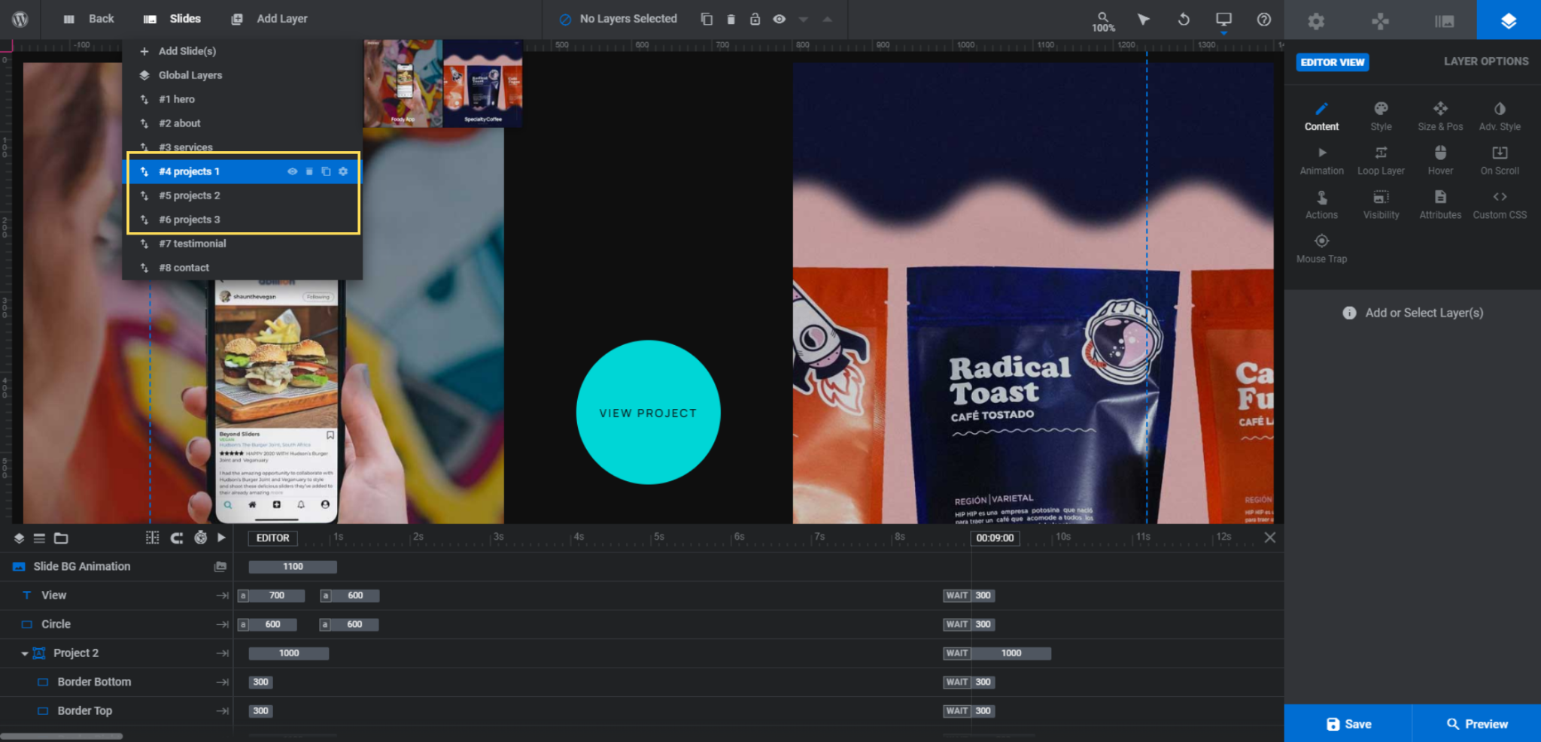Toggle visibility eye for #4 projects 1 slide

(292, 171)
